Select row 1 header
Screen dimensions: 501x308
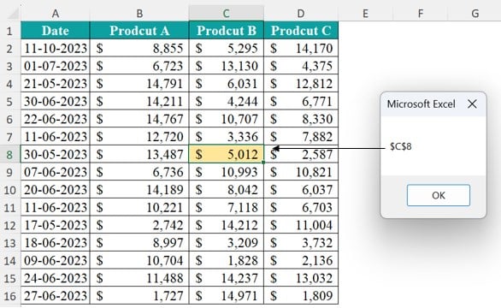[9, 31]
